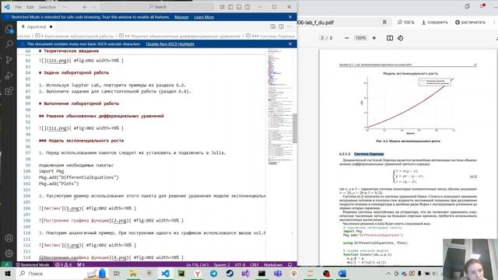Click the markdown preview to the side icon
The image size is (498, 280).
273,26
